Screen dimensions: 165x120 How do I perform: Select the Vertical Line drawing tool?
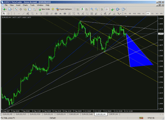[x=14, y=14]
